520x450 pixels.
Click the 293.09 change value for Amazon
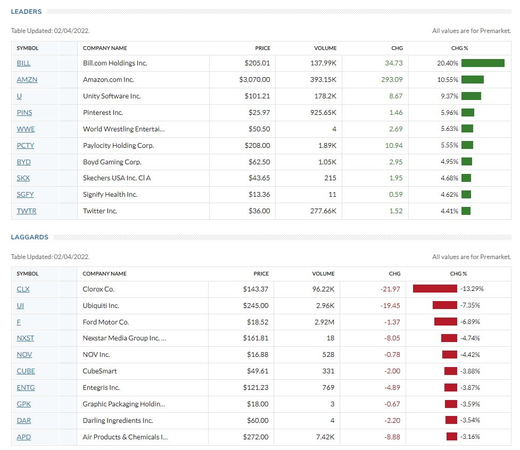[392, 80]
